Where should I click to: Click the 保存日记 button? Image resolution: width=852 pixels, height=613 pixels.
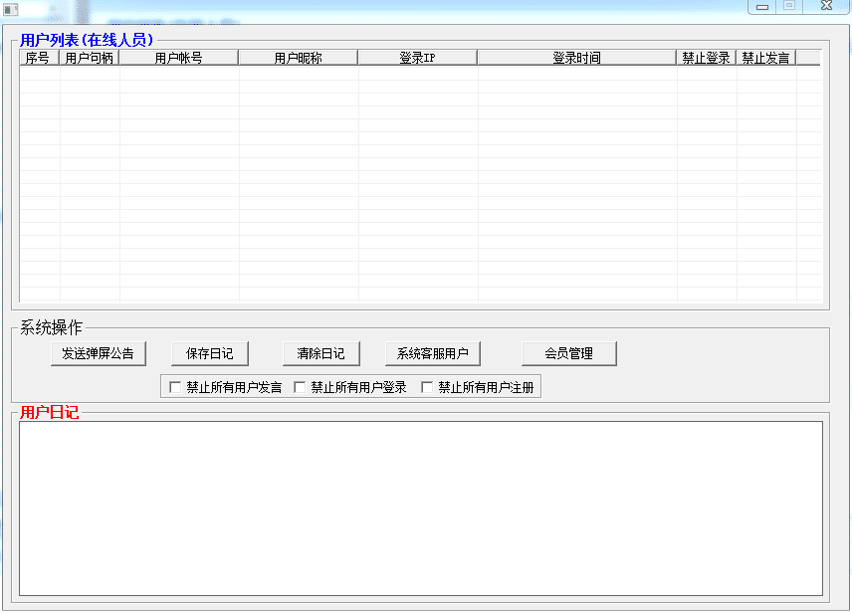pyautogui.click(x=210, y=353)
